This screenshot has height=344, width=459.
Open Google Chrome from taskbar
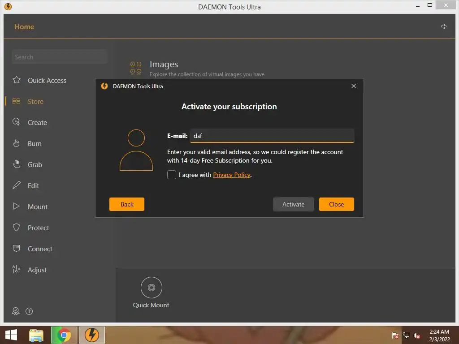pyautogui.click(x=64, y=335)
